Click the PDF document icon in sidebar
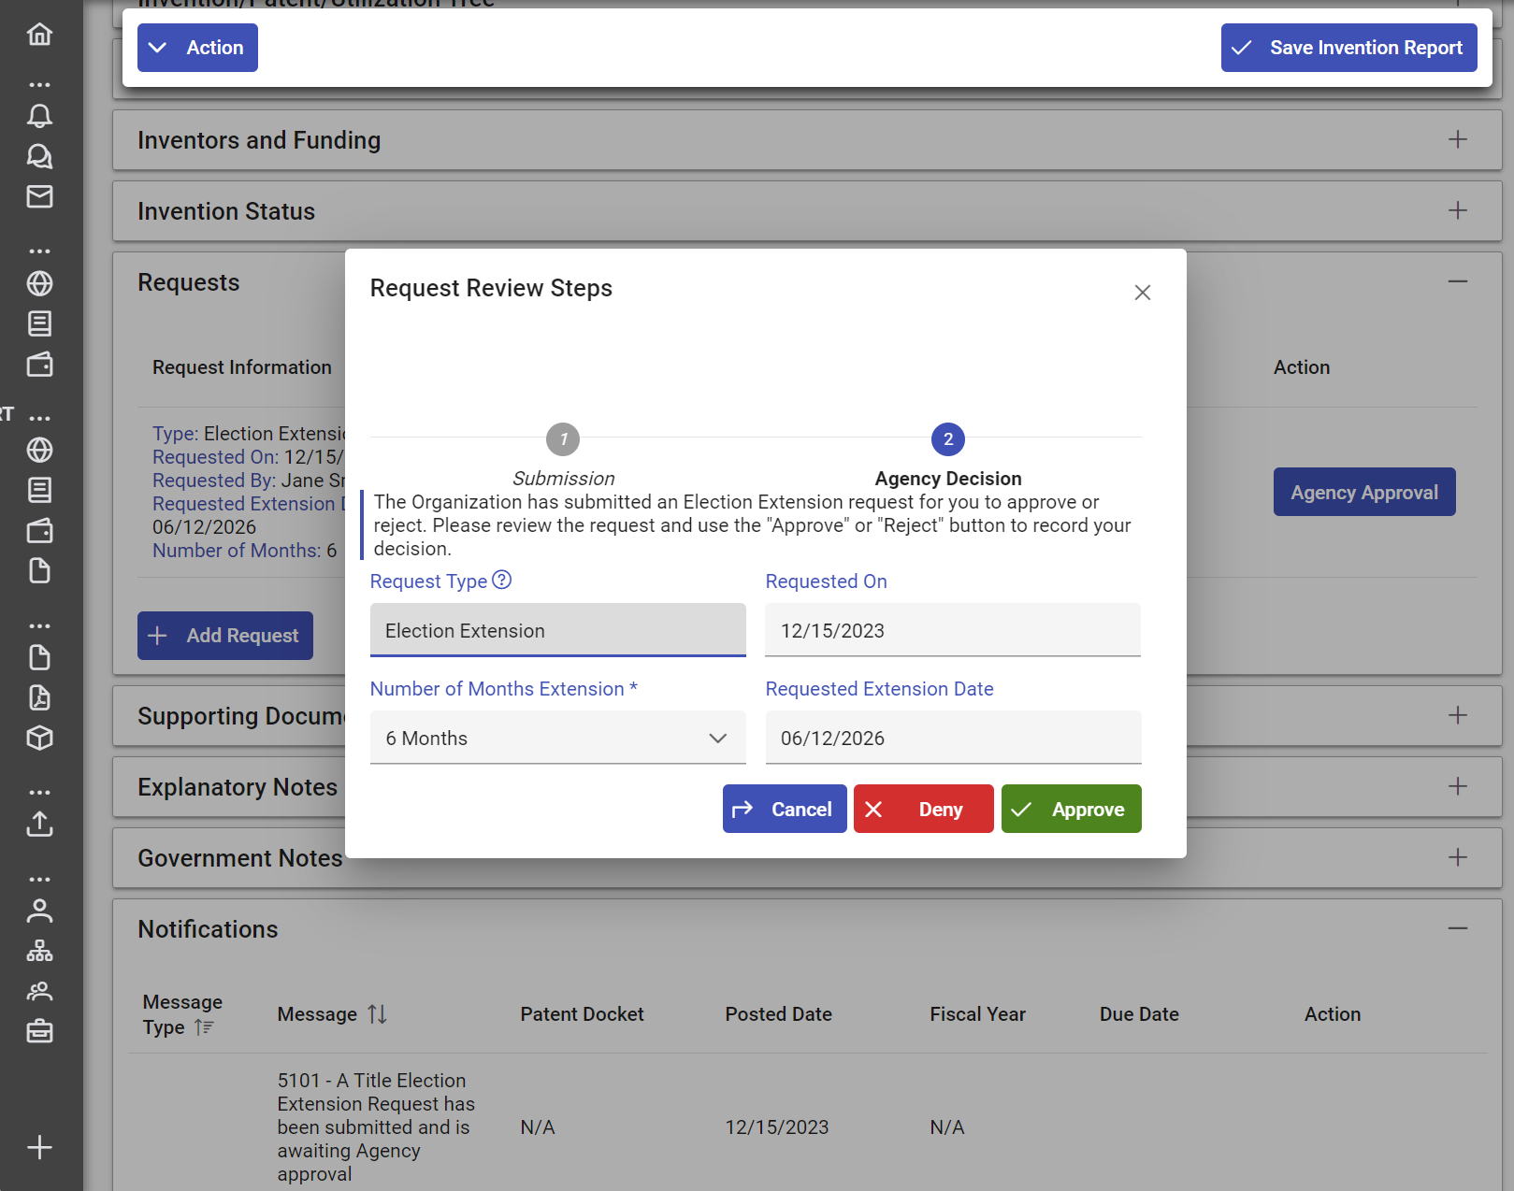1514x1191 pixels. [x=39, y=698]
